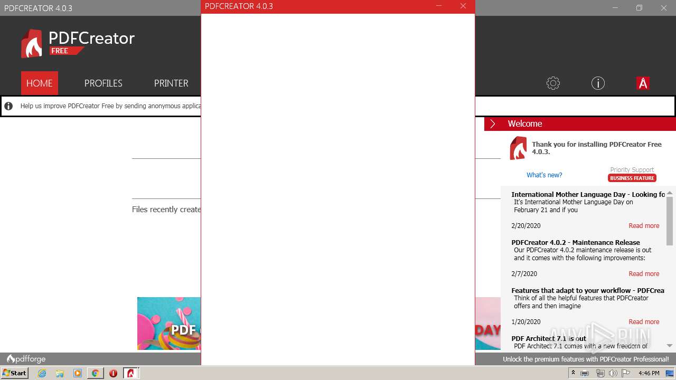
Task: Click the 1/20/2020 news date
Action: (526, 321)
